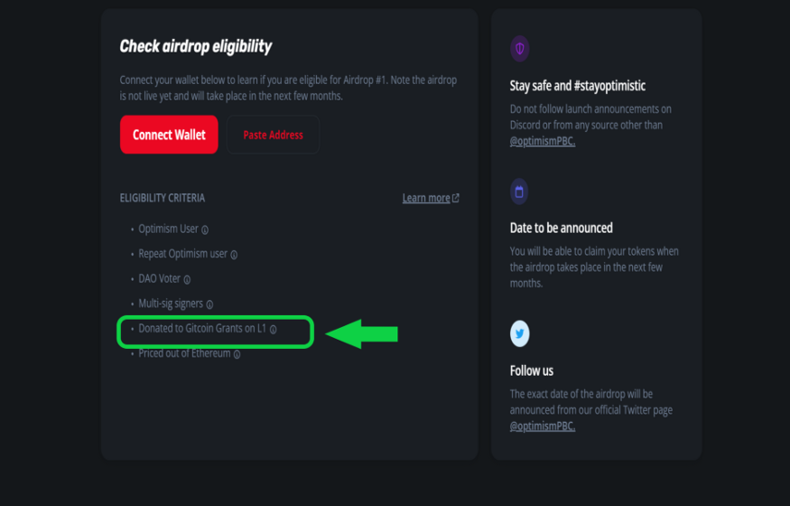790x506 pixels.
Task: Click the Check airdrop eligibility heading
Action: coord(196,46)
